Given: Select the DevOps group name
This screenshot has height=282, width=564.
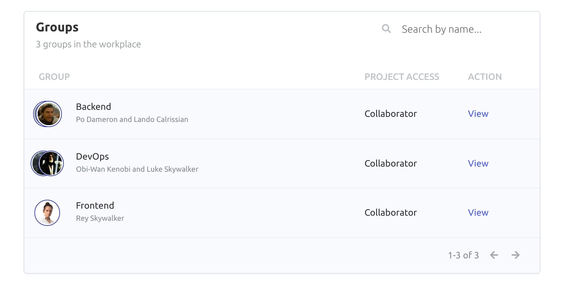Looking at the screenshot, I should pyautogui.click(x=92, y=157).
